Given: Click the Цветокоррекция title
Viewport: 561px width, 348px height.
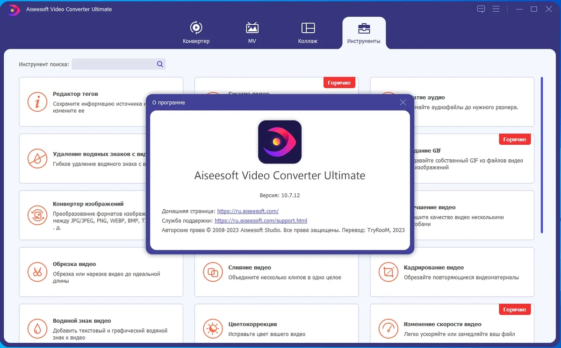Looking at the screenshot, I should coord(253,324).
